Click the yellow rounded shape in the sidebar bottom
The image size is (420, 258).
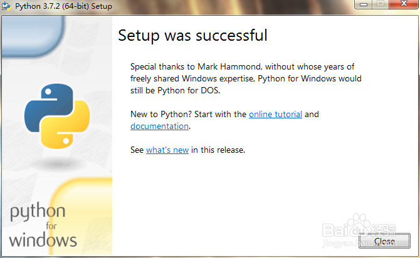(x=81, y=215)
